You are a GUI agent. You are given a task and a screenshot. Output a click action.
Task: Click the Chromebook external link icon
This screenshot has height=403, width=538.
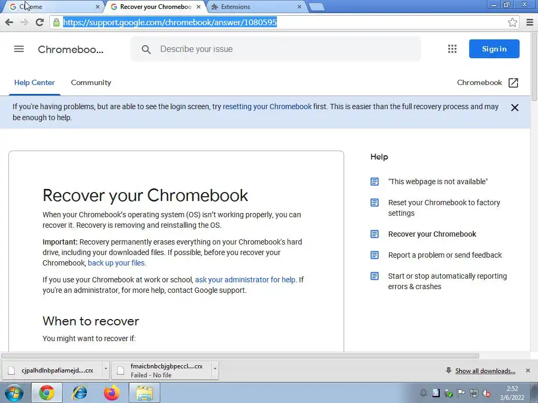tap(513, 82)
